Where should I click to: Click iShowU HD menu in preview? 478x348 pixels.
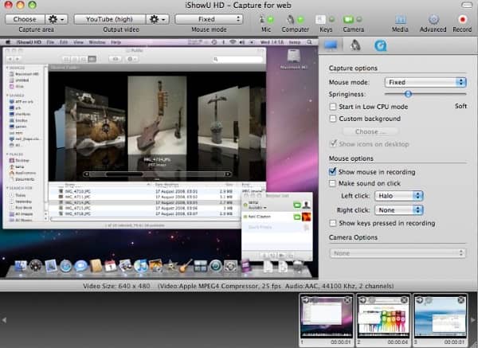tap(29, 42)
